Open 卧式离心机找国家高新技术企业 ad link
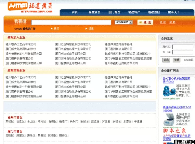The image size is (195, 144). point(176,80)
